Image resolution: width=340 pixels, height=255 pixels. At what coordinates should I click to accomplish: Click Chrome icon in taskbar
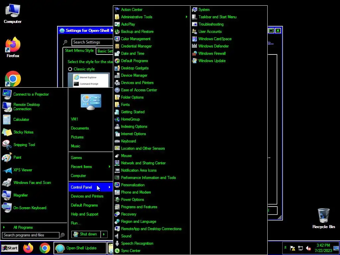pyautogui.click(x=45, y=248)
